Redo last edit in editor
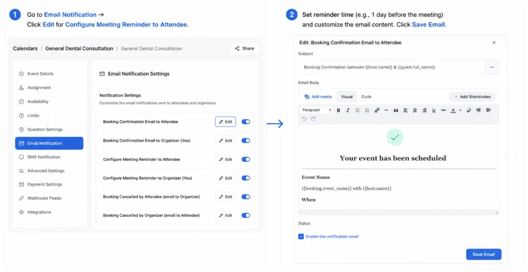The width and height of the screenshot is (528, 272). [313, 118]
